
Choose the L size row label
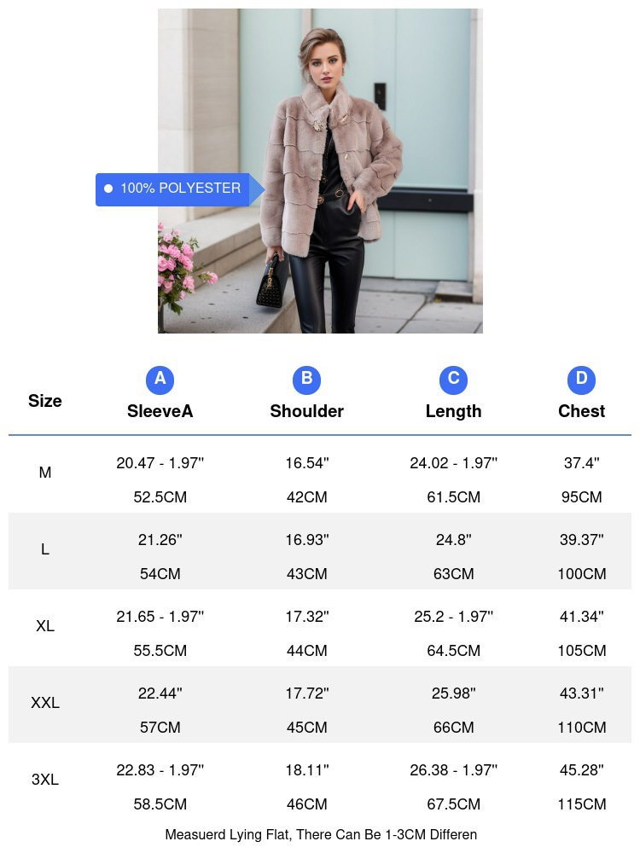coord(45,549)
